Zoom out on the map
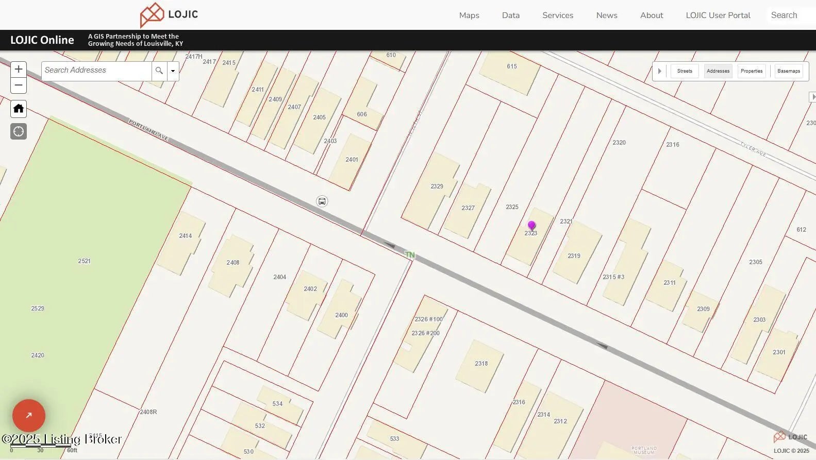 pos(19,85)
